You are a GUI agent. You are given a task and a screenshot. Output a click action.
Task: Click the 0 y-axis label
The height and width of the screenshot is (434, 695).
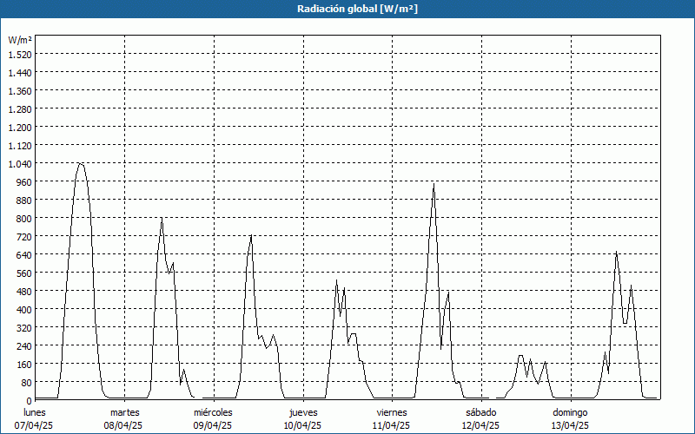click(30, 400)
